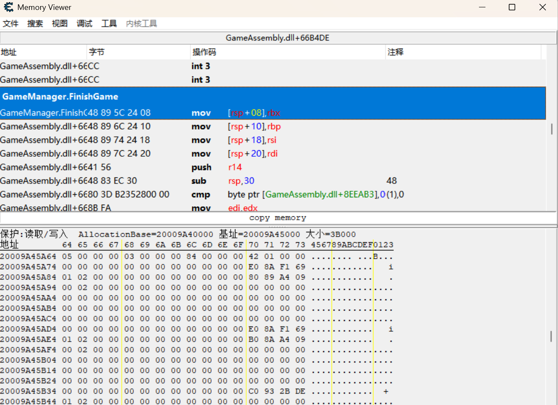Screen dimensions: 558x405
Task: Select the mov [rsp+10],rbp instruction
Action: 273,126
